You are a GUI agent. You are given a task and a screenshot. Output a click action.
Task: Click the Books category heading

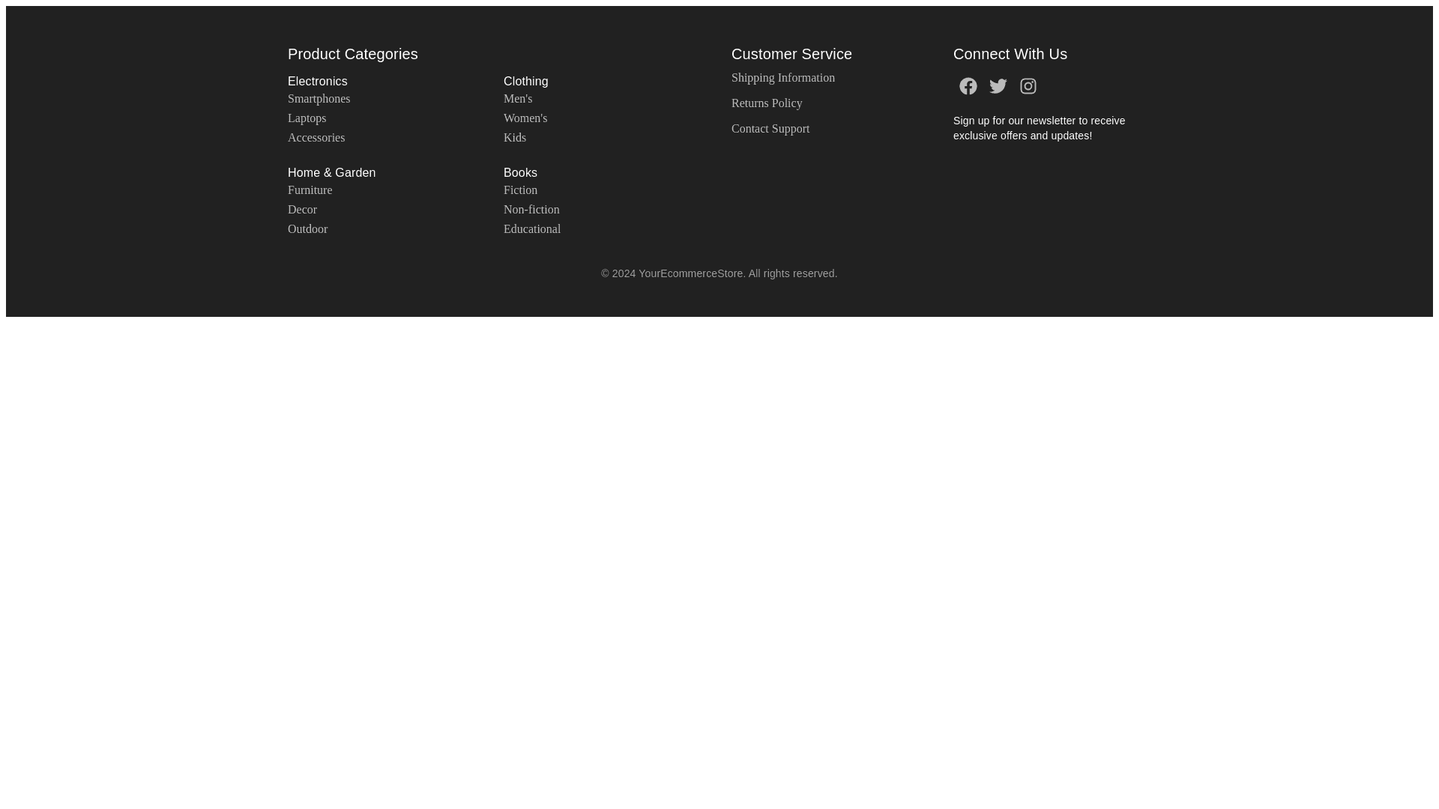(520, 172)
